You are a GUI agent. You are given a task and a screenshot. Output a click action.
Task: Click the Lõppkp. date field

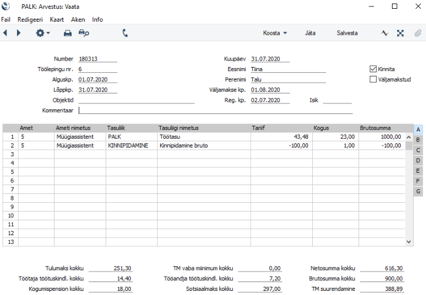98,90
